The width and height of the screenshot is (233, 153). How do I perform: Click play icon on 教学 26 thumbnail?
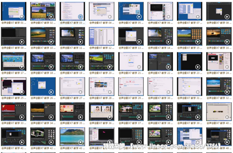pyautogui.click(x=51, y=92)
